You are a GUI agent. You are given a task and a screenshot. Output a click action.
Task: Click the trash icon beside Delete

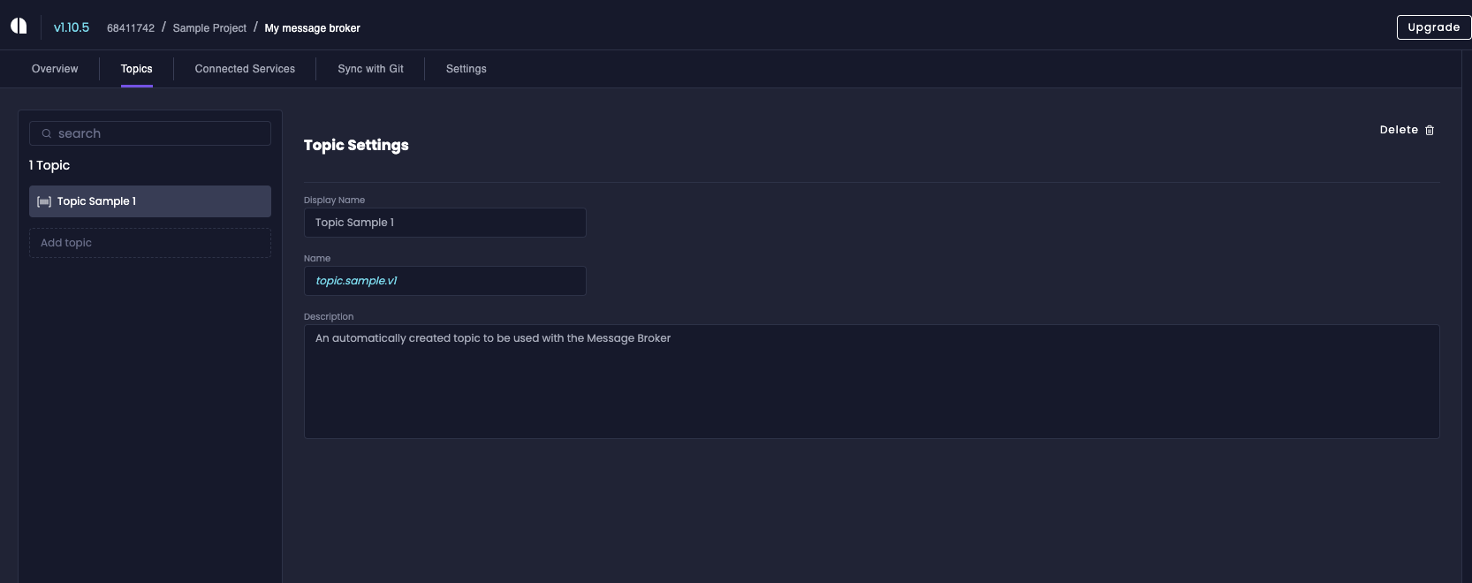[1430, 130]
